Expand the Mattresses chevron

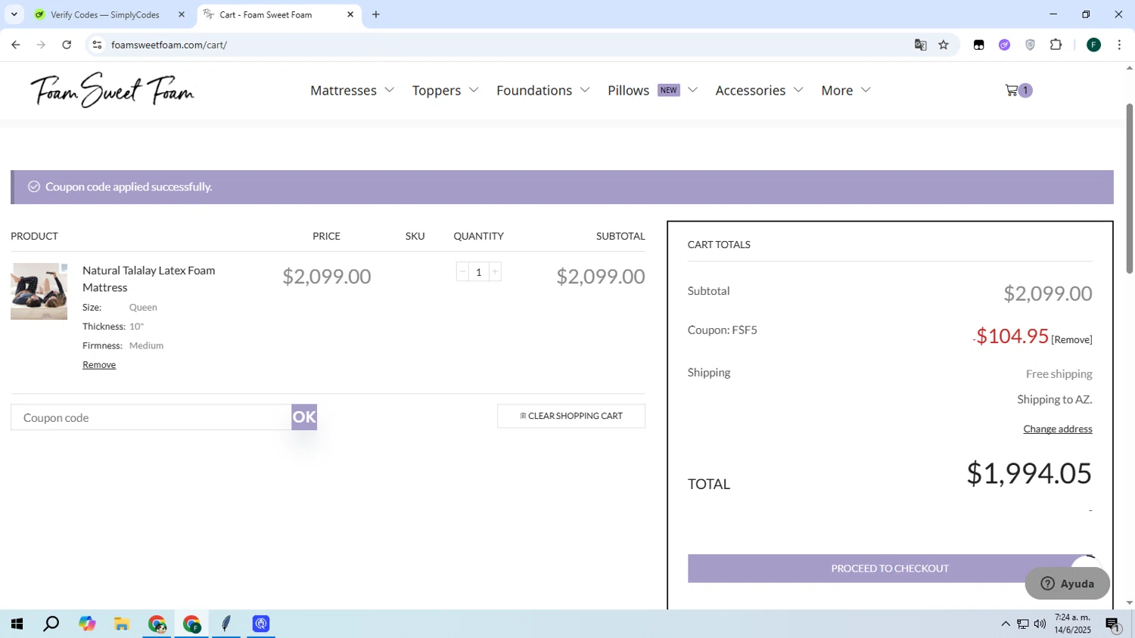tap(390, 90)
